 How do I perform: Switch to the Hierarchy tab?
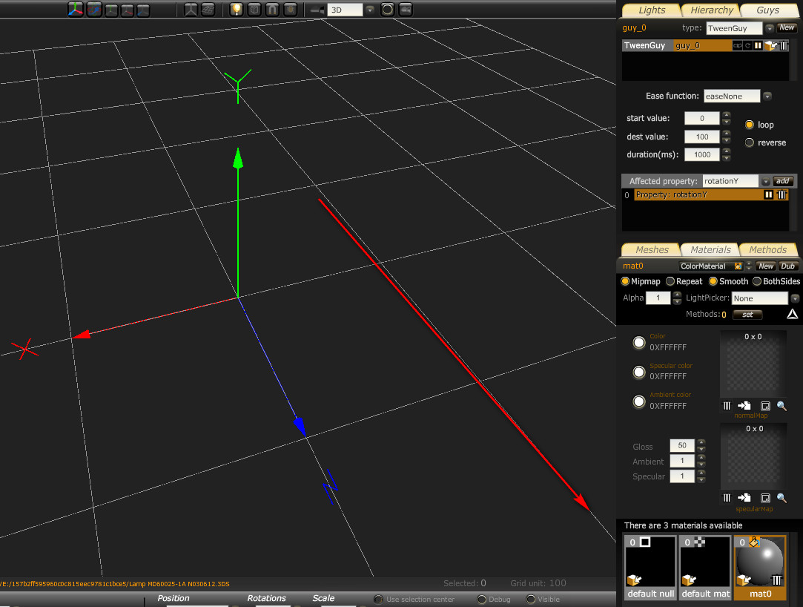point(711,10)
